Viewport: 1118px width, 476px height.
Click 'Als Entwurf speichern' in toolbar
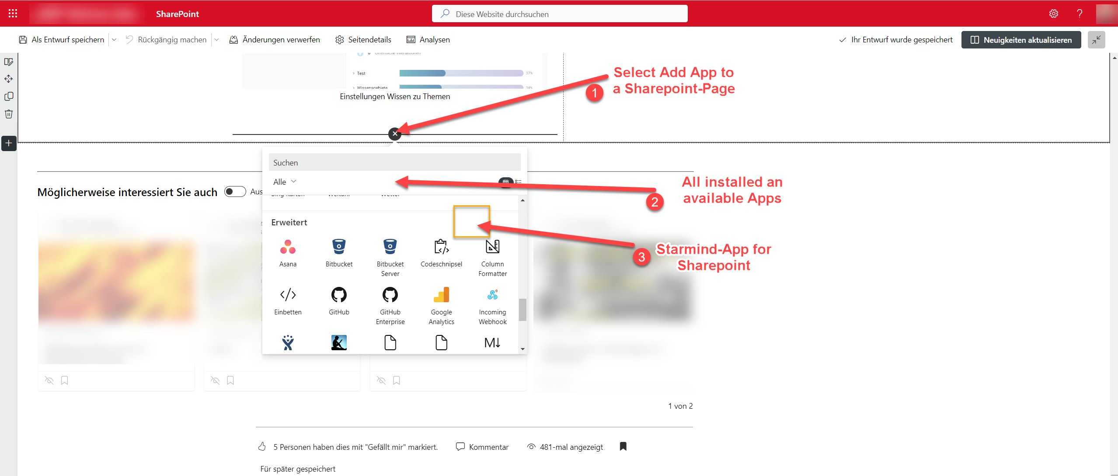click(62, 40)
